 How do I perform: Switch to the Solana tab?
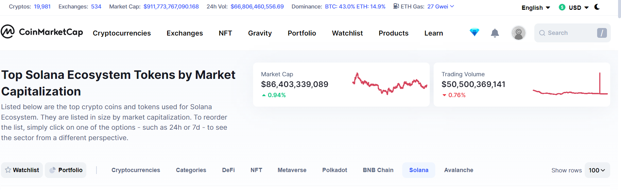(x=419, y=170)
